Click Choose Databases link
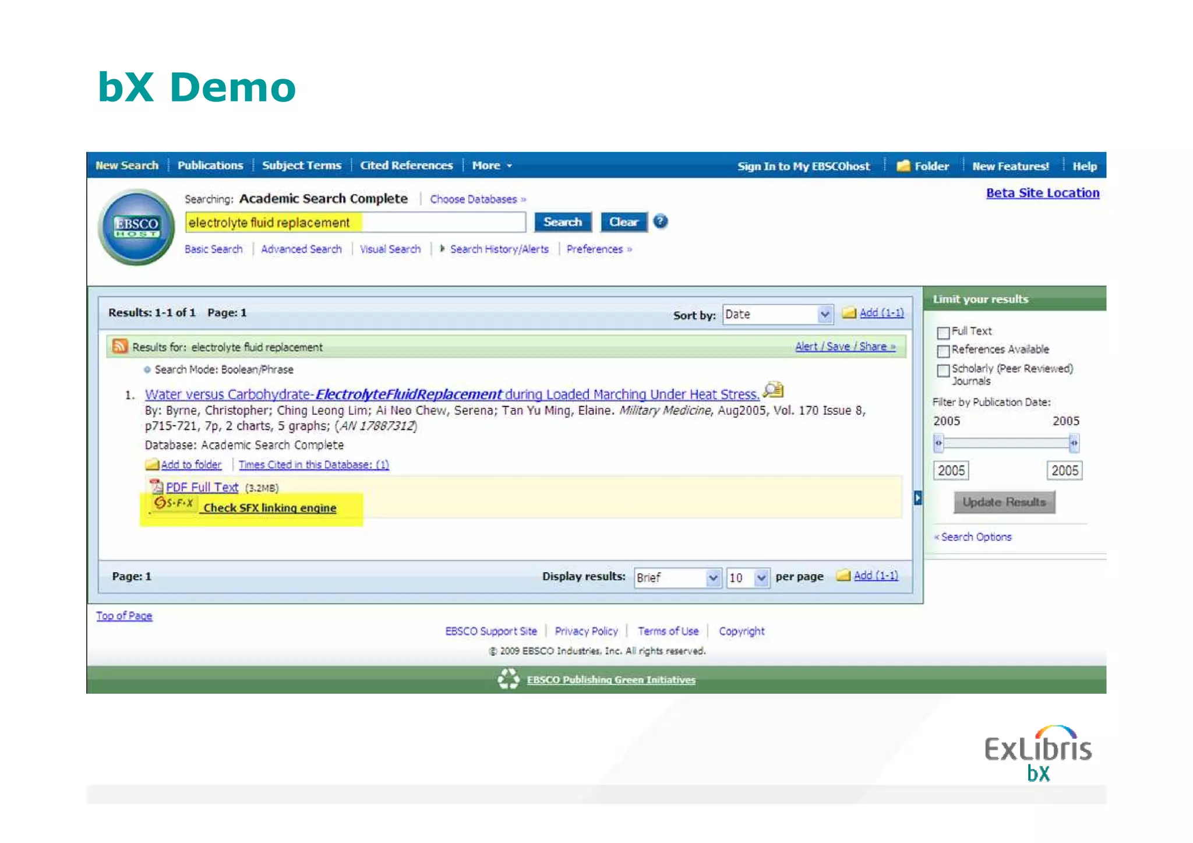 pos(478,199)
